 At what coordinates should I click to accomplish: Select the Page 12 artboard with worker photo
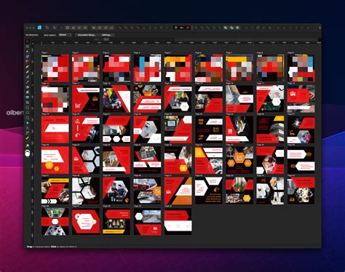click(x=116, y=99)
